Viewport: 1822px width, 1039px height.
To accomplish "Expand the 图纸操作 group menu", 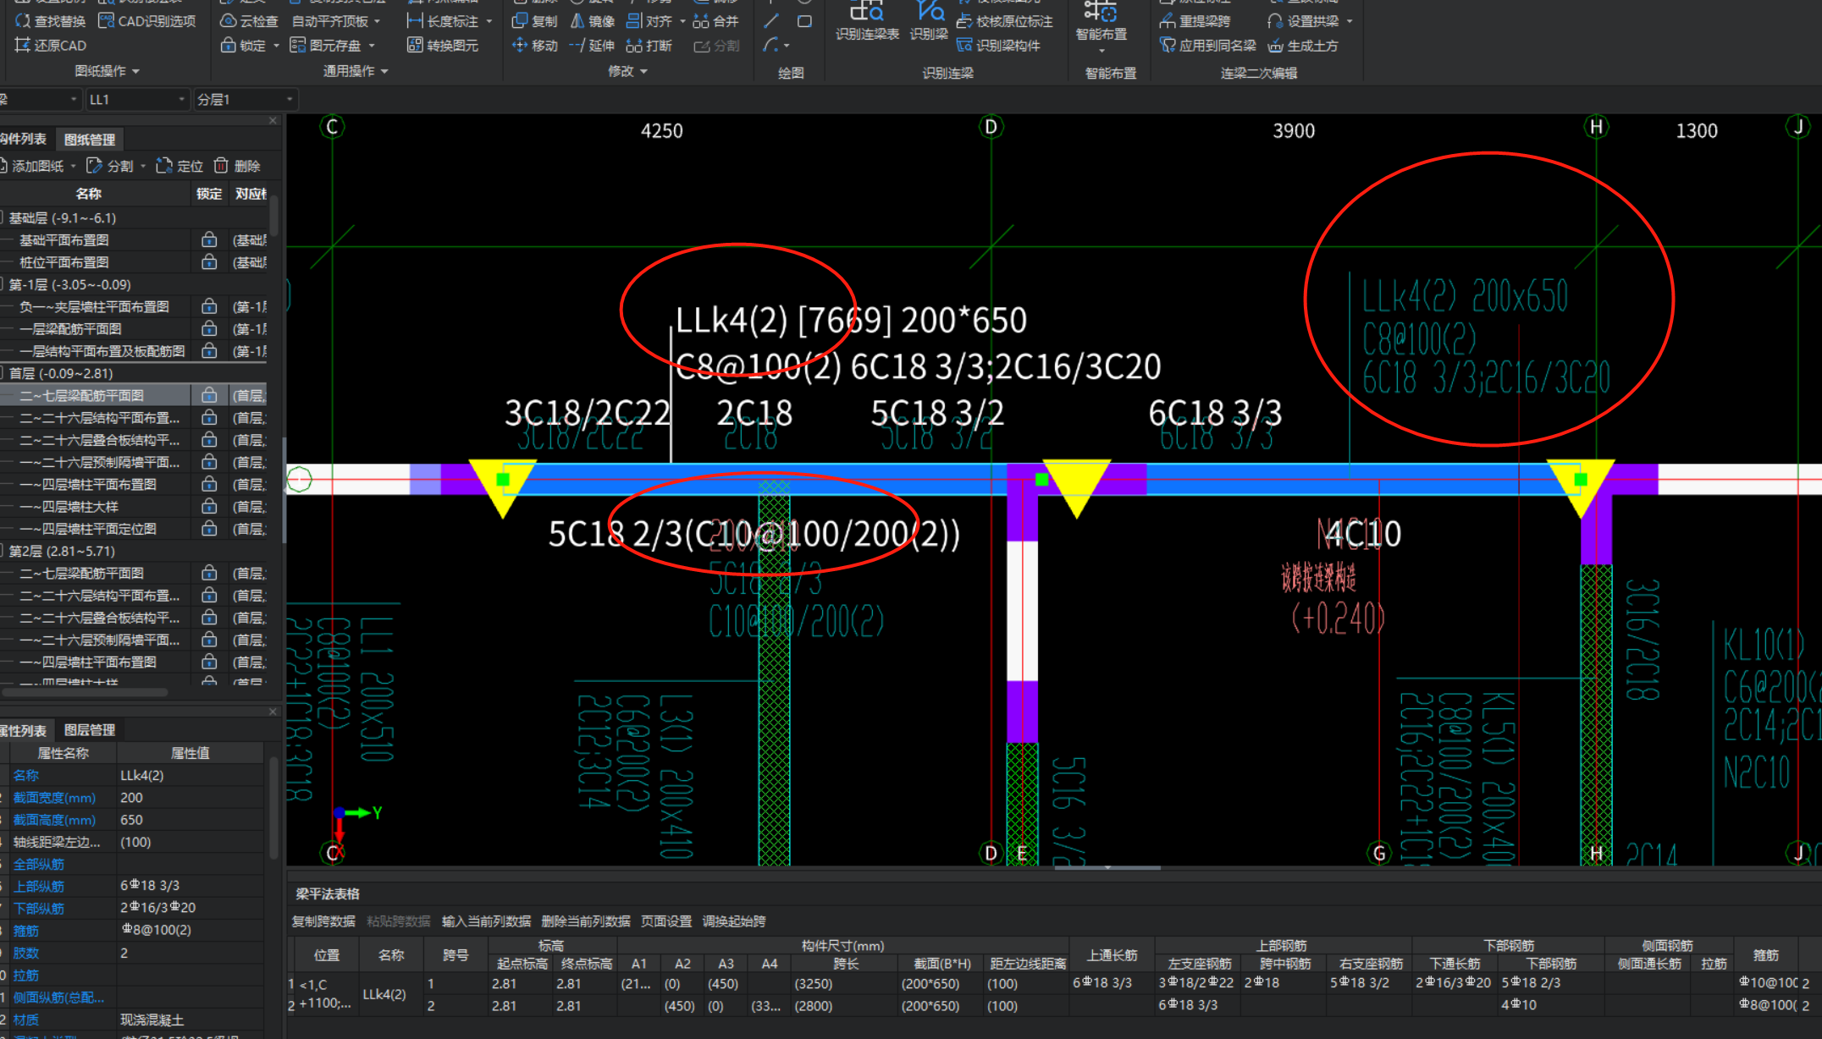I will [108, 72].
